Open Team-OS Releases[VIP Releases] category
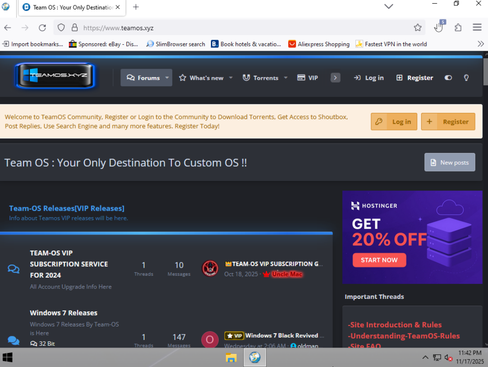488x367 pixels. click(x=67, y=208)
